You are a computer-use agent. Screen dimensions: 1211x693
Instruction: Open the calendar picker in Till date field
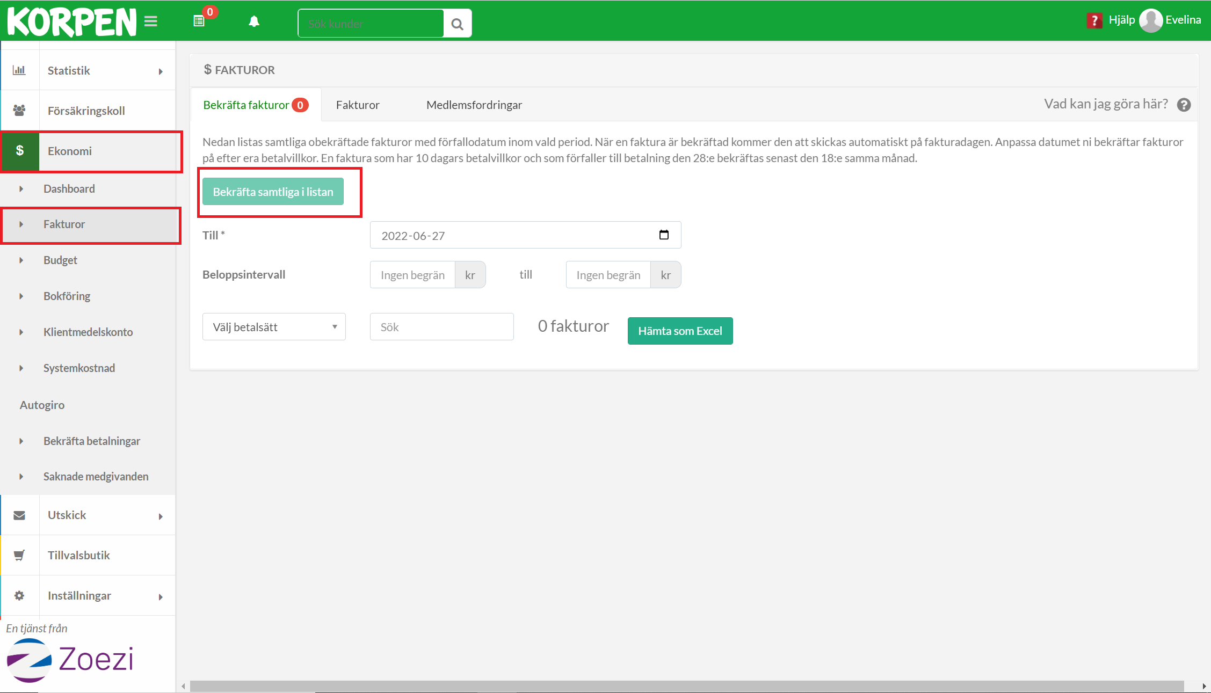coord(664,235)
